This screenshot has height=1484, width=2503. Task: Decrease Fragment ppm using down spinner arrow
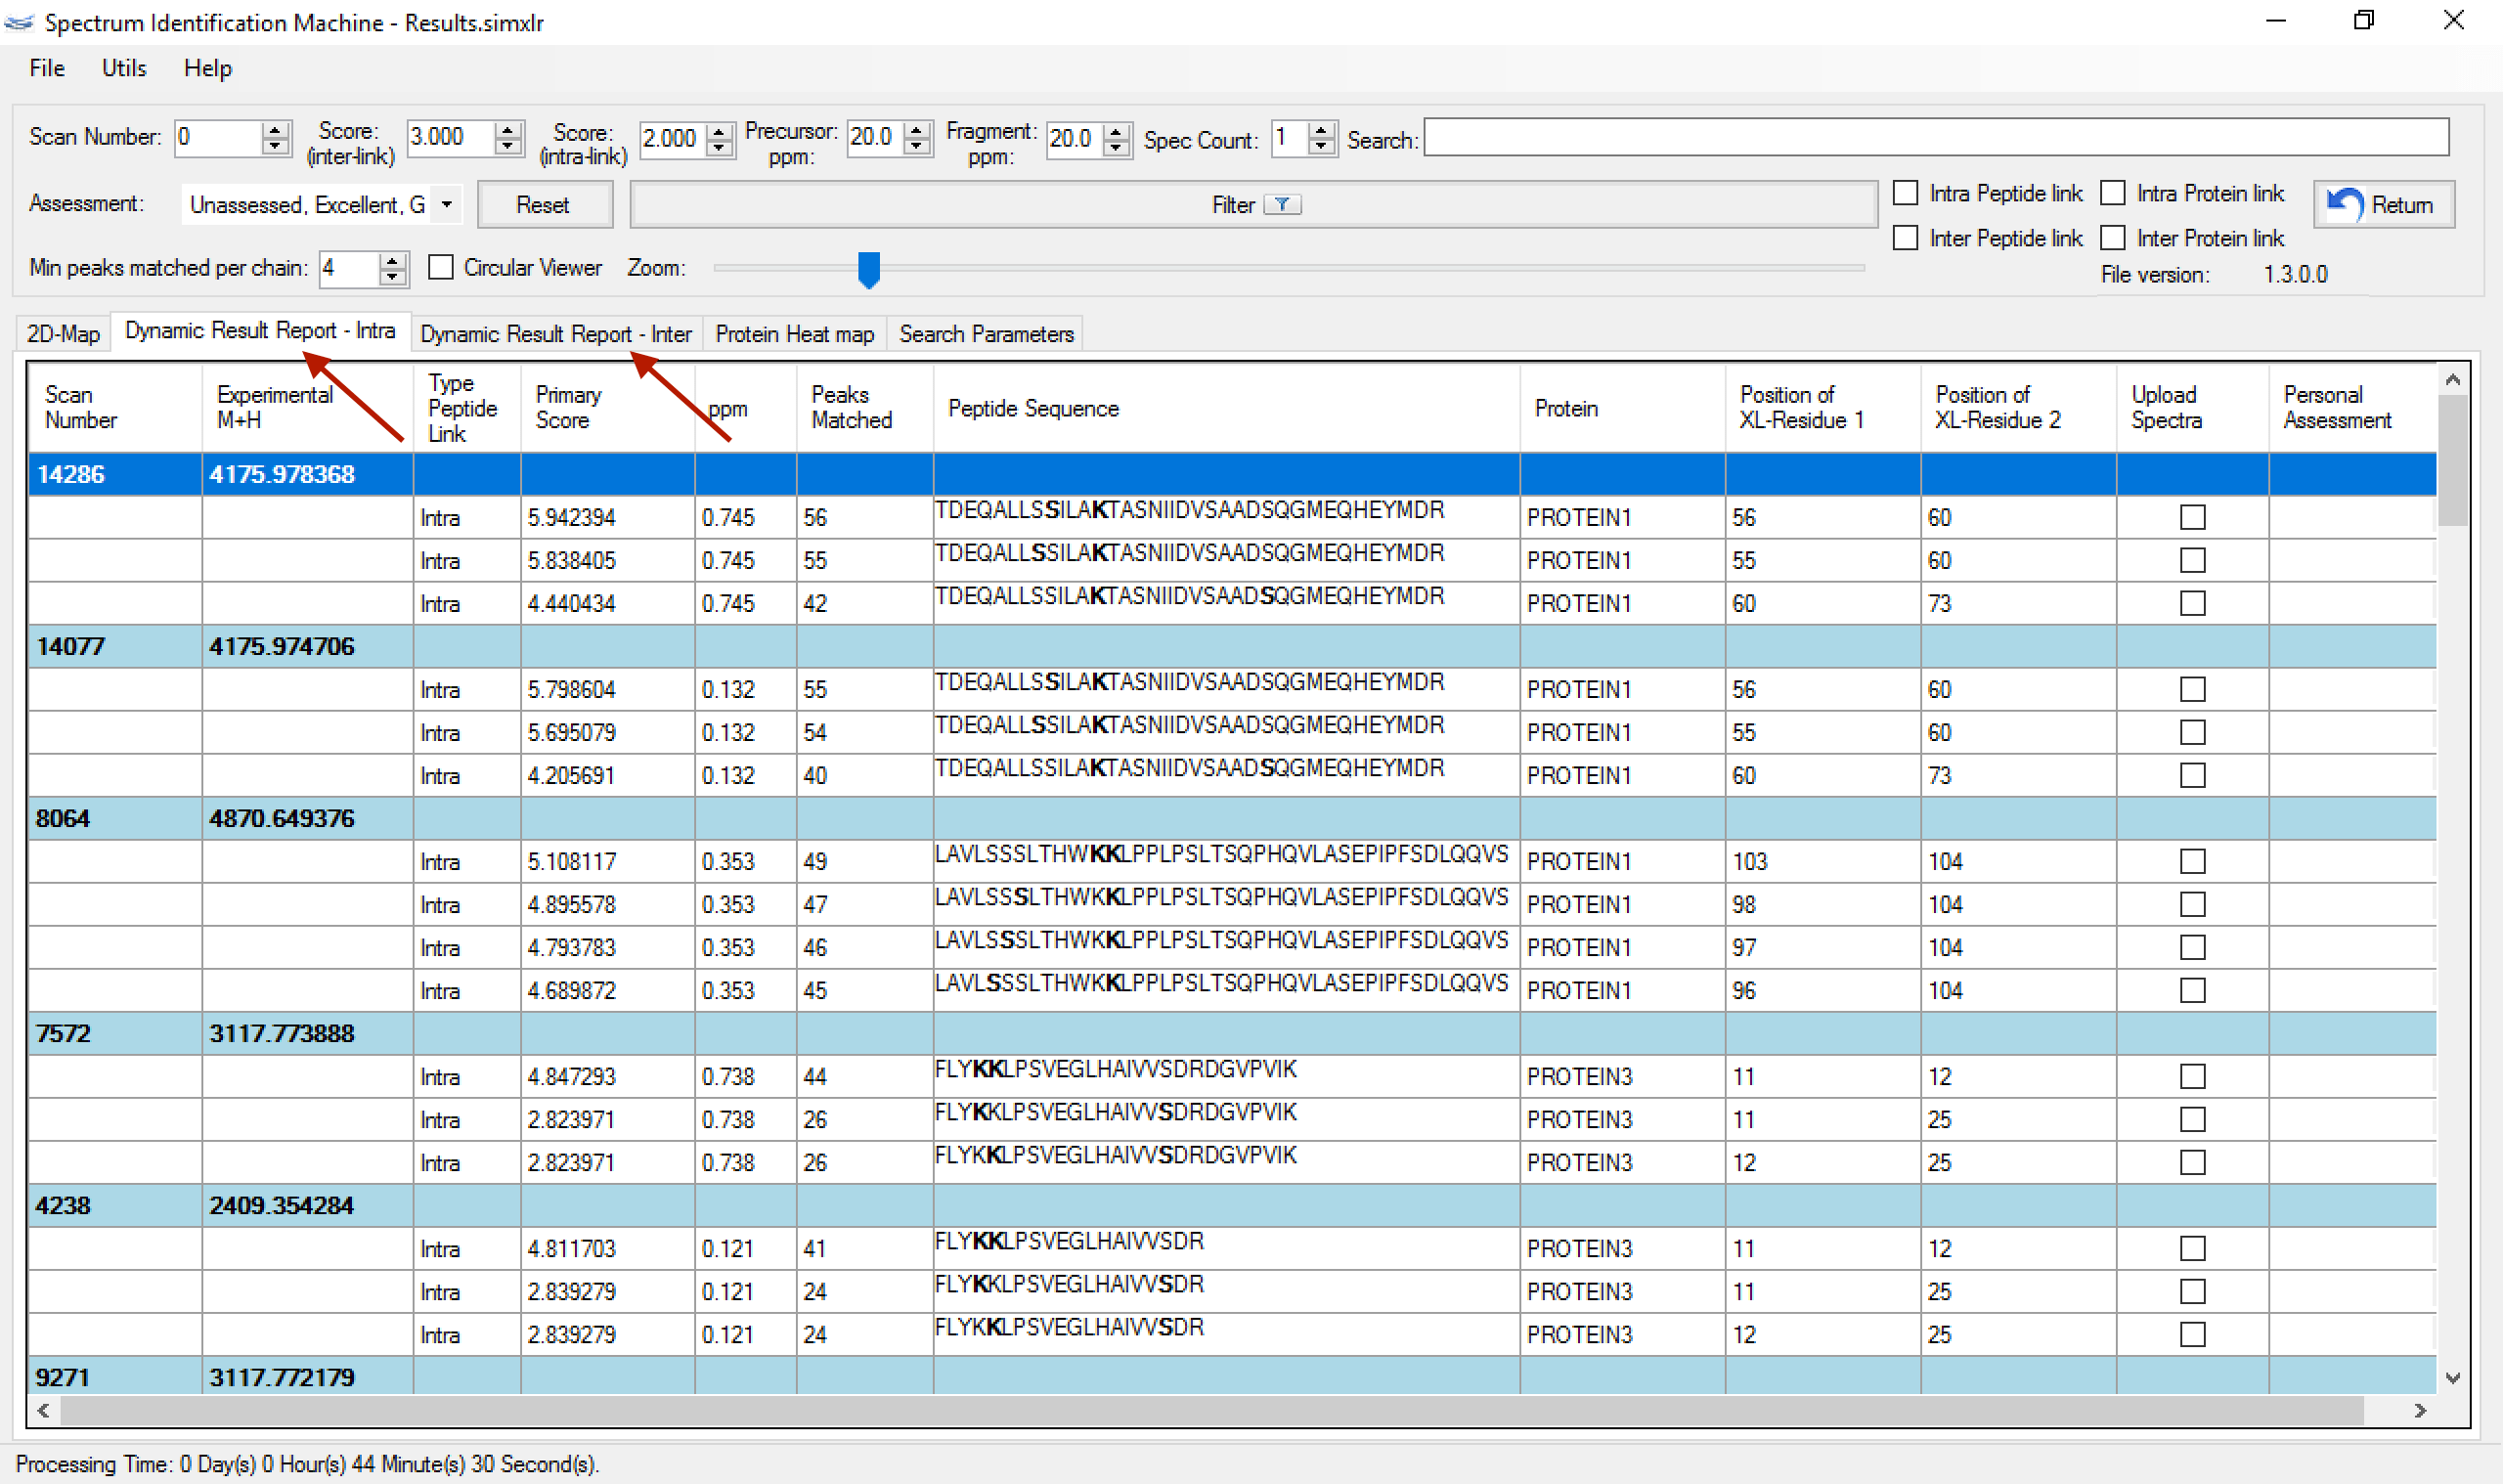pyautogui.click(x=1116, y=146)
